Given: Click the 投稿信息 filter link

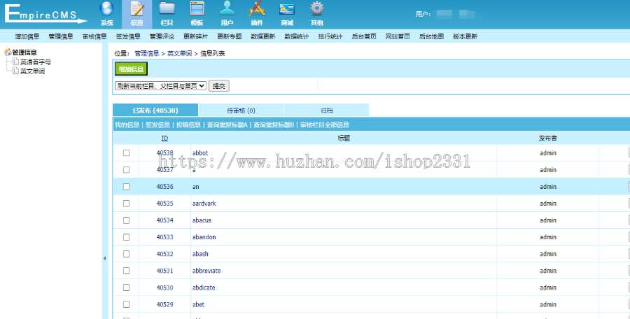Looking at the screenshot, I should (x=188, y=125).
